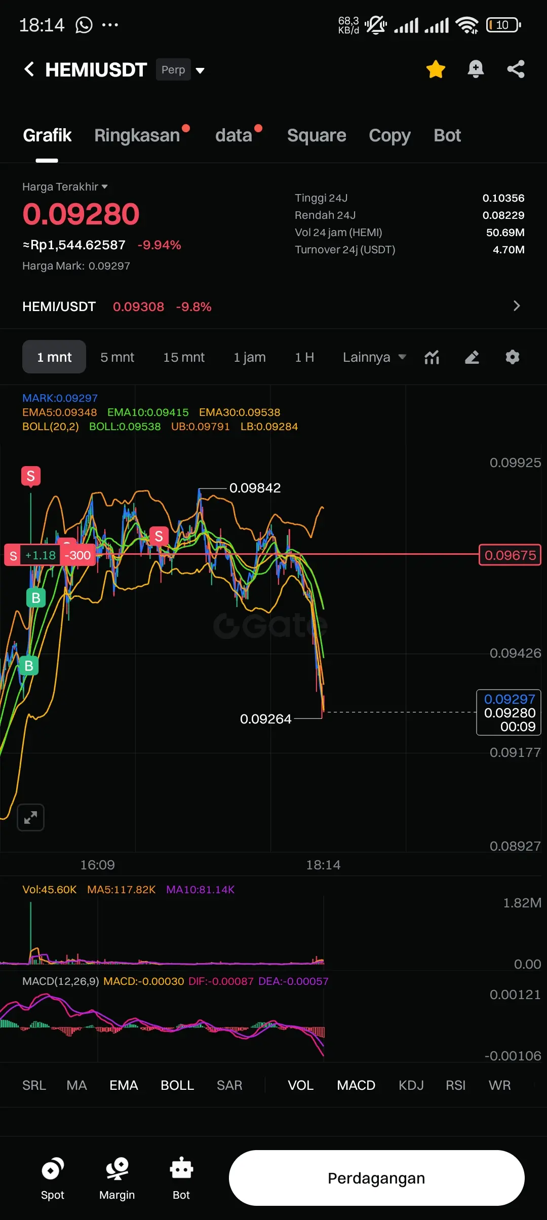Expand the Lainnya timeframe dropdown

(x=374, y=357)
